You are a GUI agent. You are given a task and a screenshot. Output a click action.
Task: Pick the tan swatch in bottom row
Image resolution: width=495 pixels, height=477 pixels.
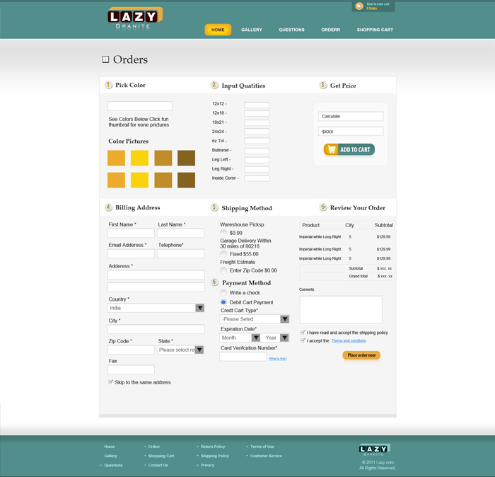click(163, 180)
